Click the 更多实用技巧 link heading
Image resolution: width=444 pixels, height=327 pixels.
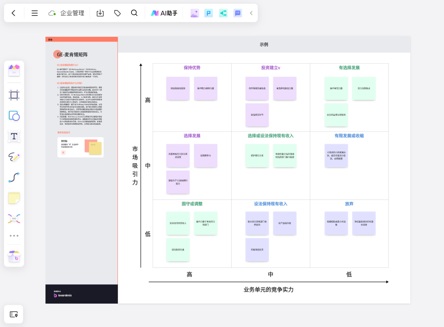pyautogui.click(x=64, y=132)
